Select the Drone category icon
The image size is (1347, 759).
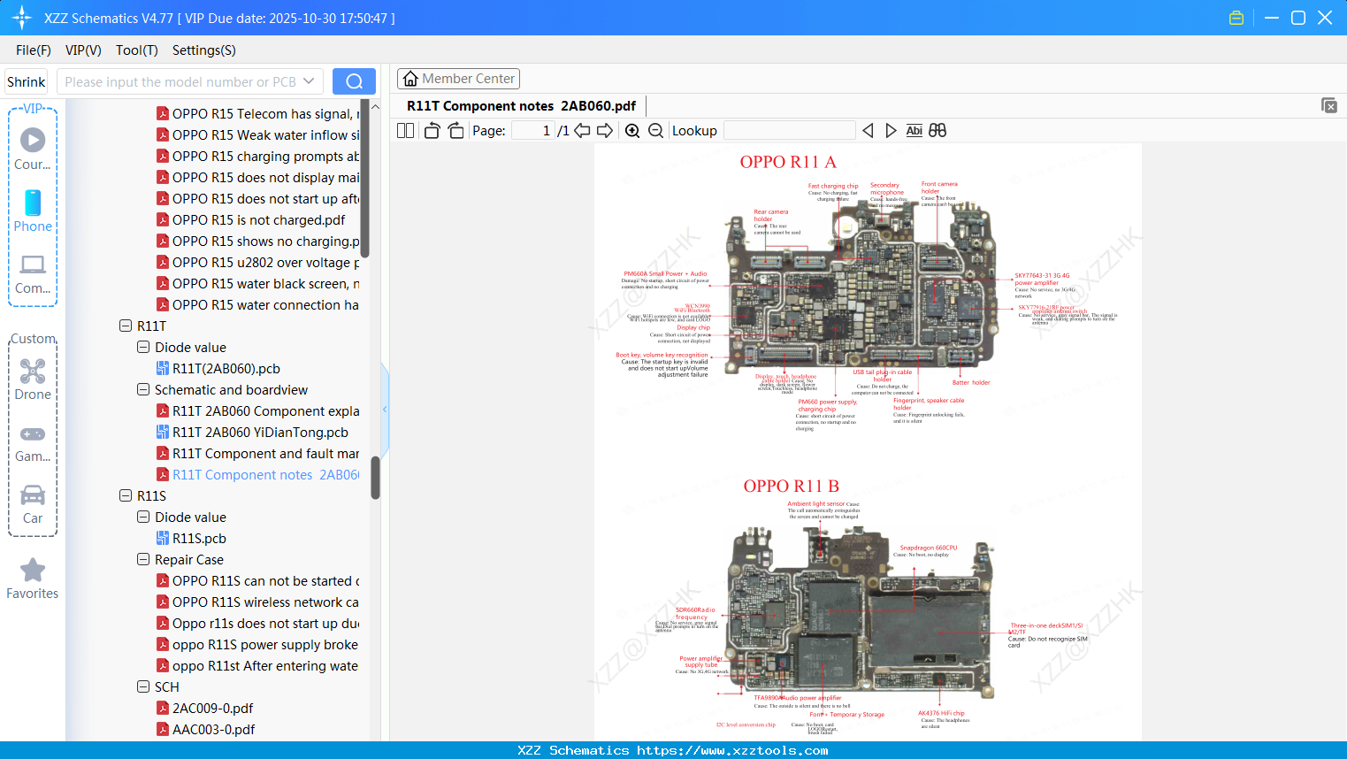coord(32,372)
